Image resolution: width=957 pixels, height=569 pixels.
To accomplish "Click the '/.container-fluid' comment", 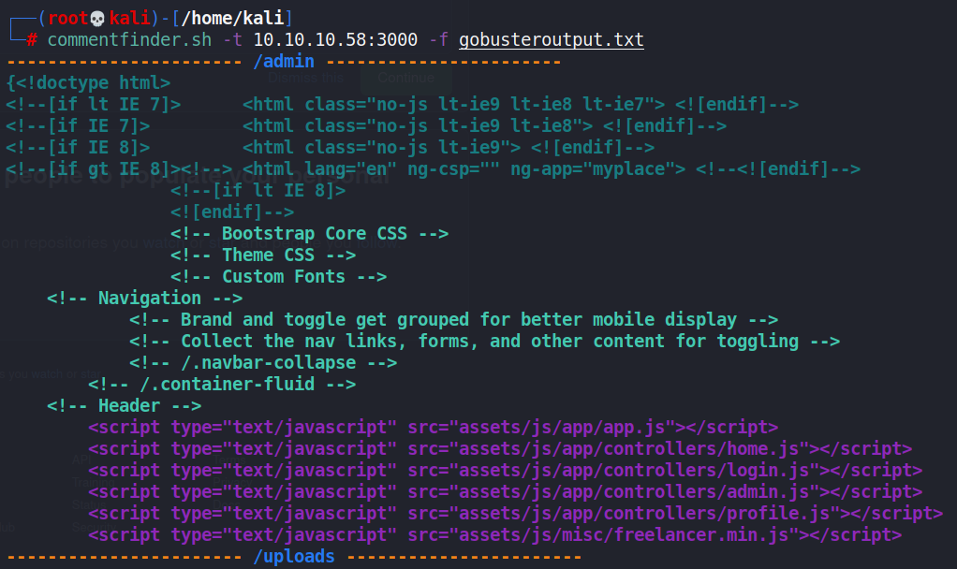I will [222, 385].
